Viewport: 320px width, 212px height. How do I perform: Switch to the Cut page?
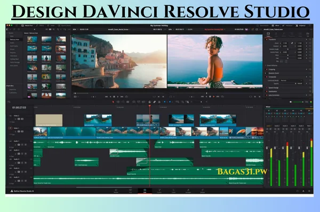click(130, 191)
